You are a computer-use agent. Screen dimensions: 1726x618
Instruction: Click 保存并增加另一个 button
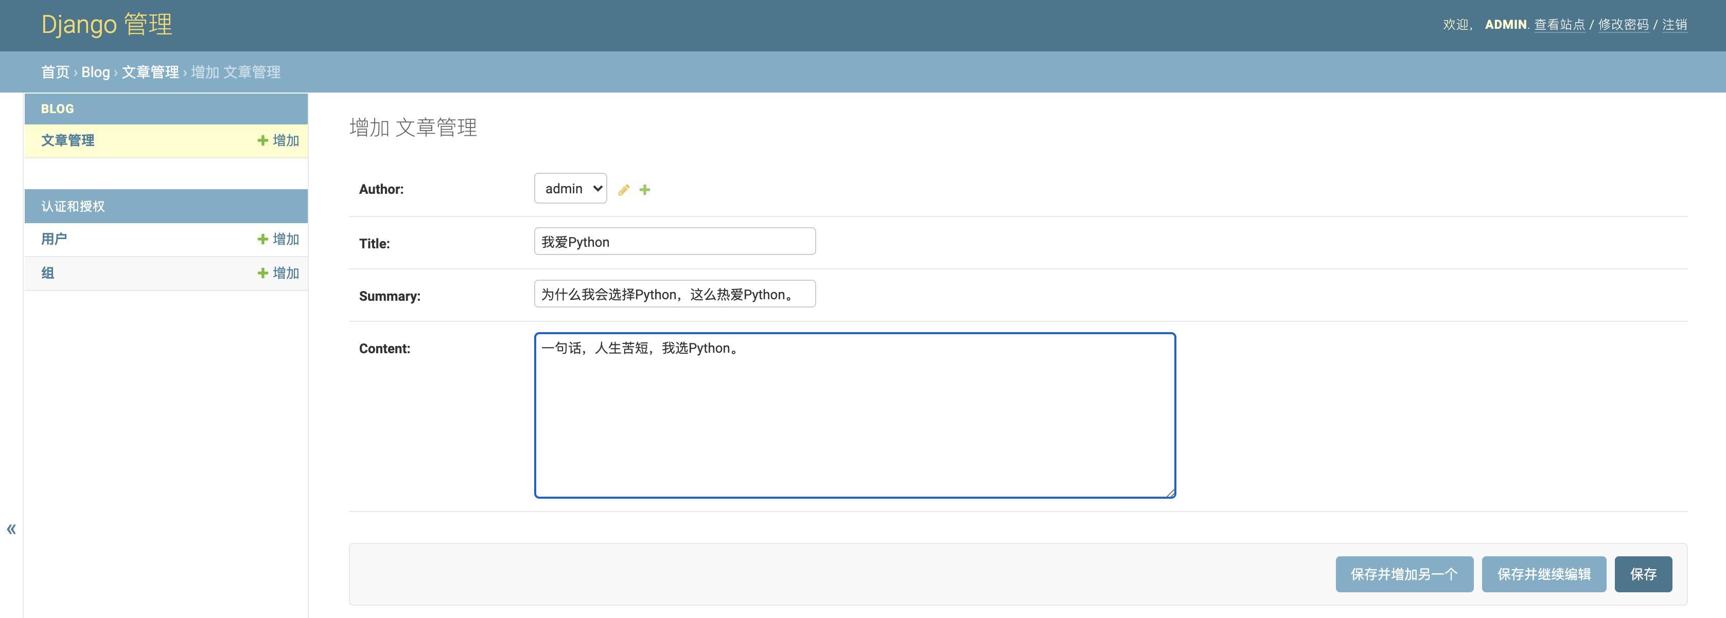(1404, 574)
